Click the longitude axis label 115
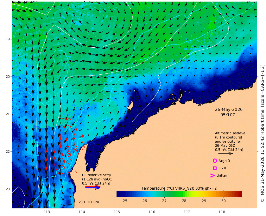 (117, 212)
